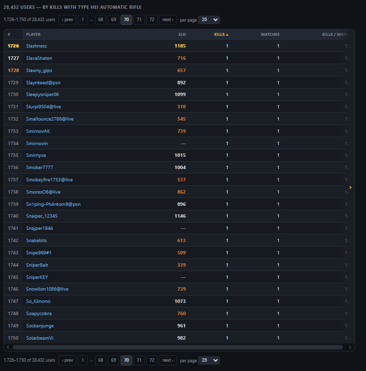Open player profile Smoker7777
Screen dimensions: 366x371
pyautogui.click(x=40, y=168)
